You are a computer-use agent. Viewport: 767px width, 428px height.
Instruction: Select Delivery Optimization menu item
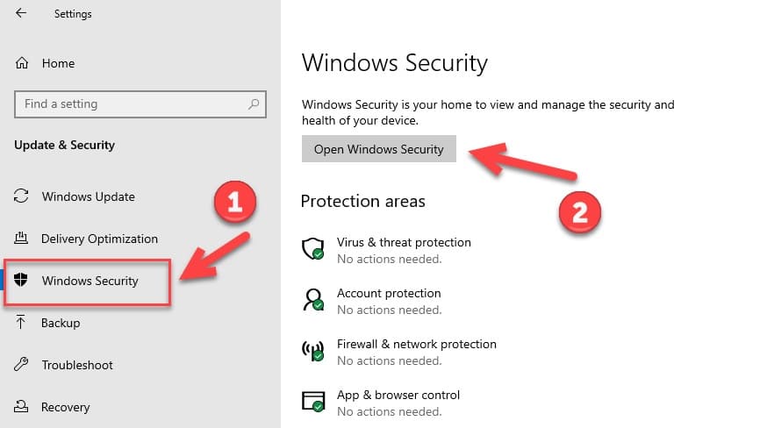99,239
